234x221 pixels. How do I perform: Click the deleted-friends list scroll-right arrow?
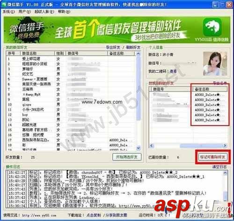[225, 145]
